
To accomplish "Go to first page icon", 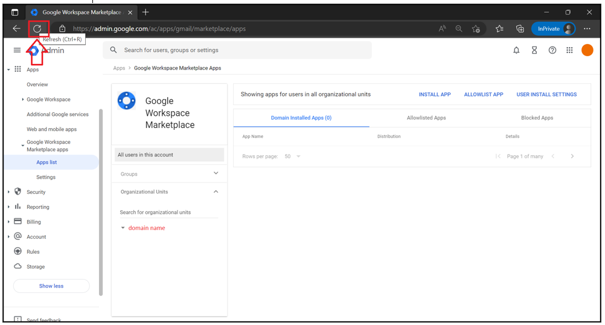I will pos(498,156).
